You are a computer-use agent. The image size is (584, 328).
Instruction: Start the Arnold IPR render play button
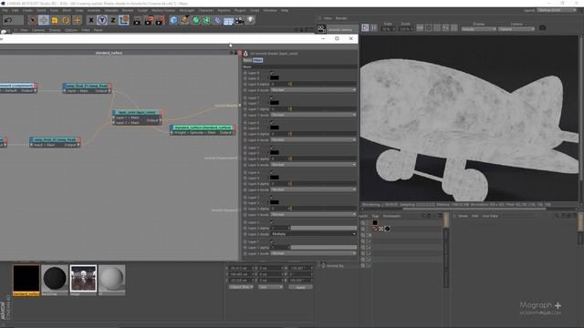365,27
